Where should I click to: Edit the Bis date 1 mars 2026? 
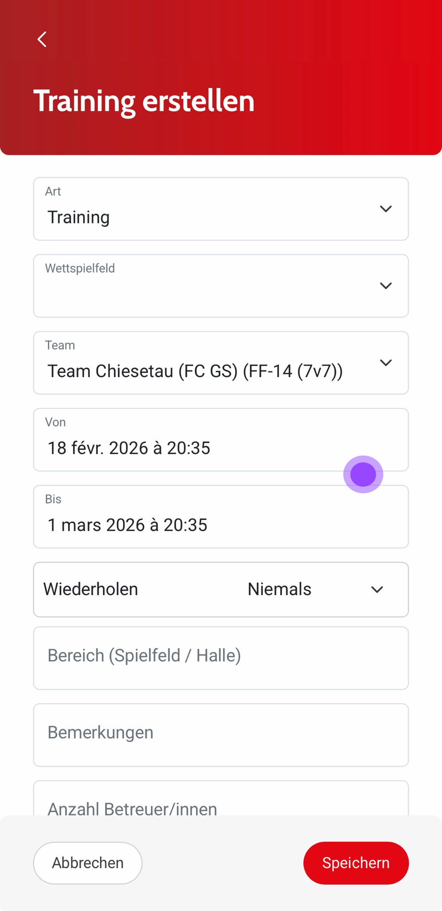(128, 525)
